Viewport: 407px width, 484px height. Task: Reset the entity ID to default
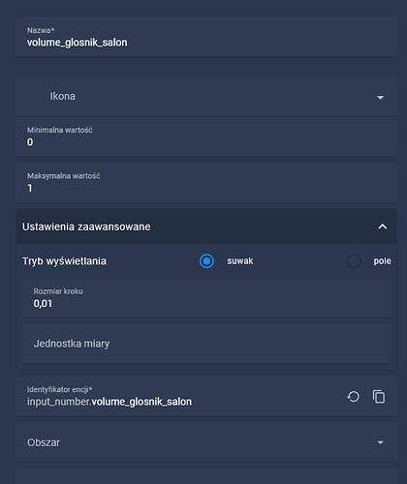coord(353,397)
